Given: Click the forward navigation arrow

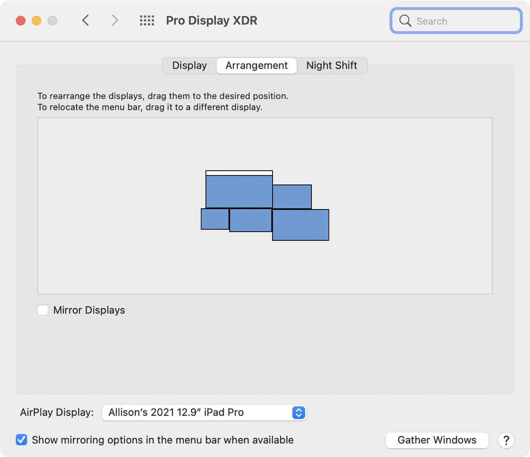Looking at the screenshot, I should tap(115, 20).
